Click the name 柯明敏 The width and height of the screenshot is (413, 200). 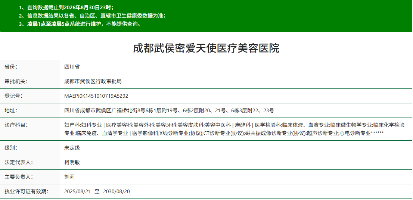(x=72, y=162)
